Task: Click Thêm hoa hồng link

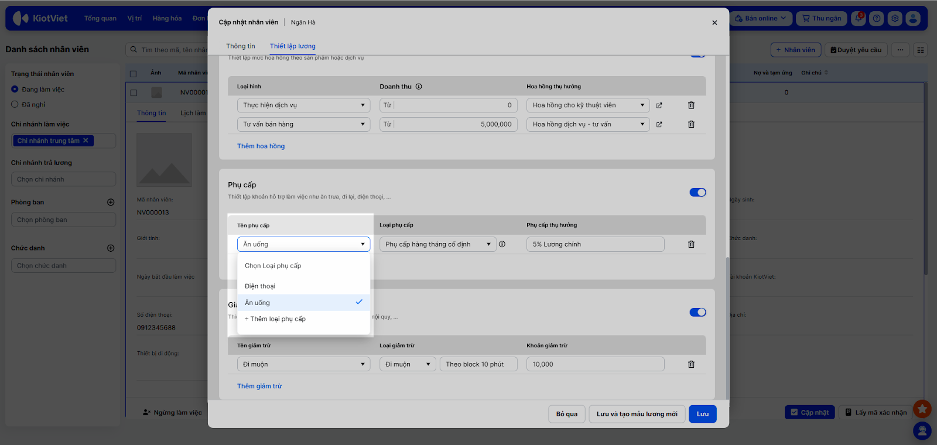Action: 261,146
